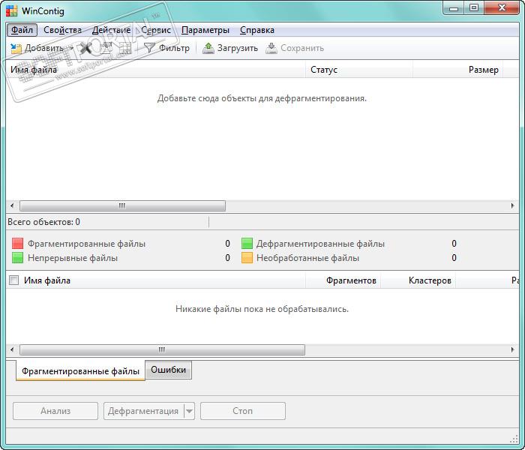Click the grid icon left of Фильтр
The width and height of the screenshot is (525, 450).
(125, 48)
